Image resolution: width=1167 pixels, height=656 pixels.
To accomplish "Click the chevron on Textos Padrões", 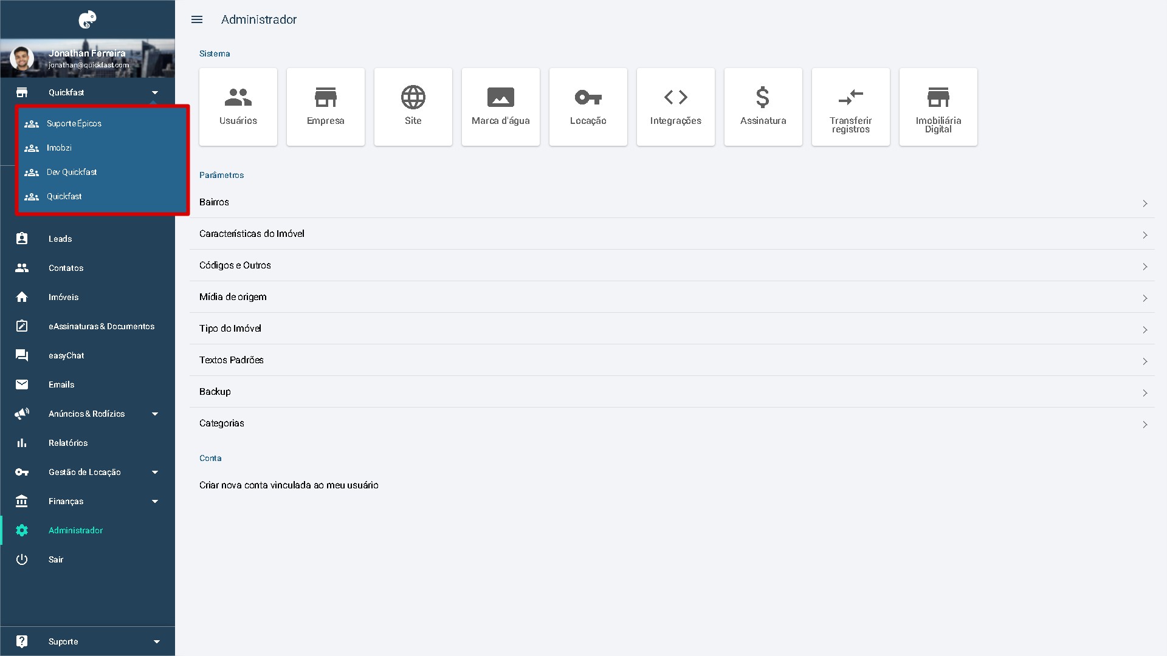I will pyautogui.click(x=1145, y=361).
